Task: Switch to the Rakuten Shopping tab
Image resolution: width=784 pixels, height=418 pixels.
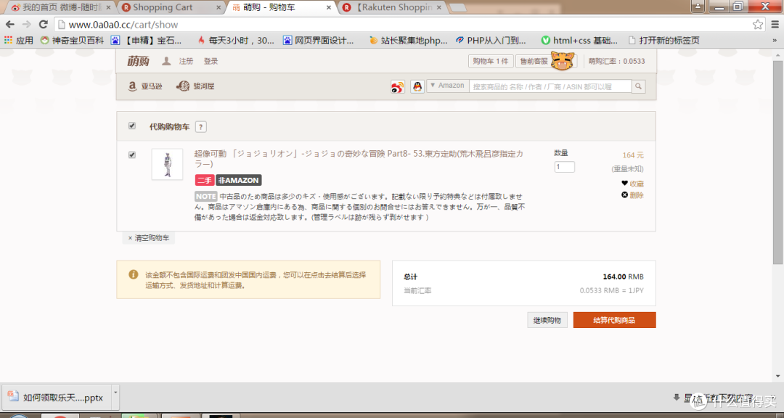Action: coord(395,7)
